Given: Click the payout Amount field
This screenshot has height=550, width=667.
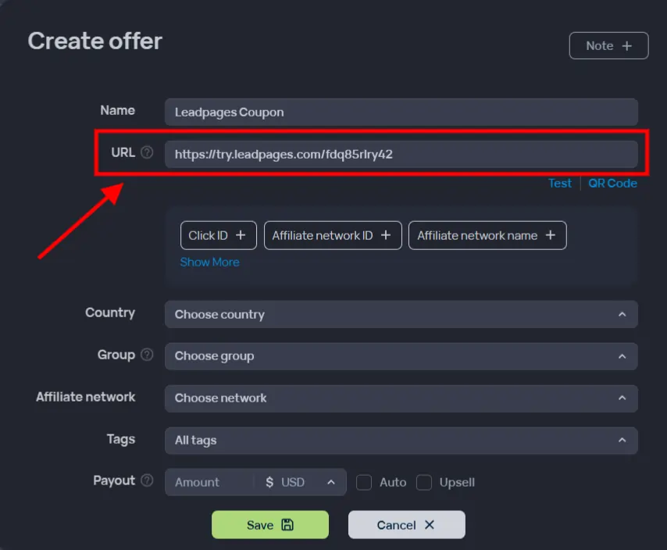Looking at the screenshot, I should (210, 482).
